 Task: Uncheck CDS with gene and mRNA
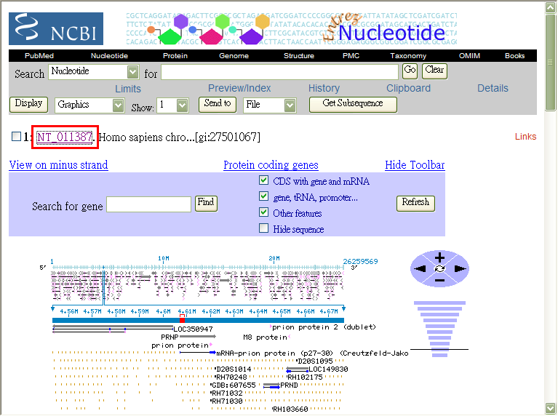(x=264, y=181)
